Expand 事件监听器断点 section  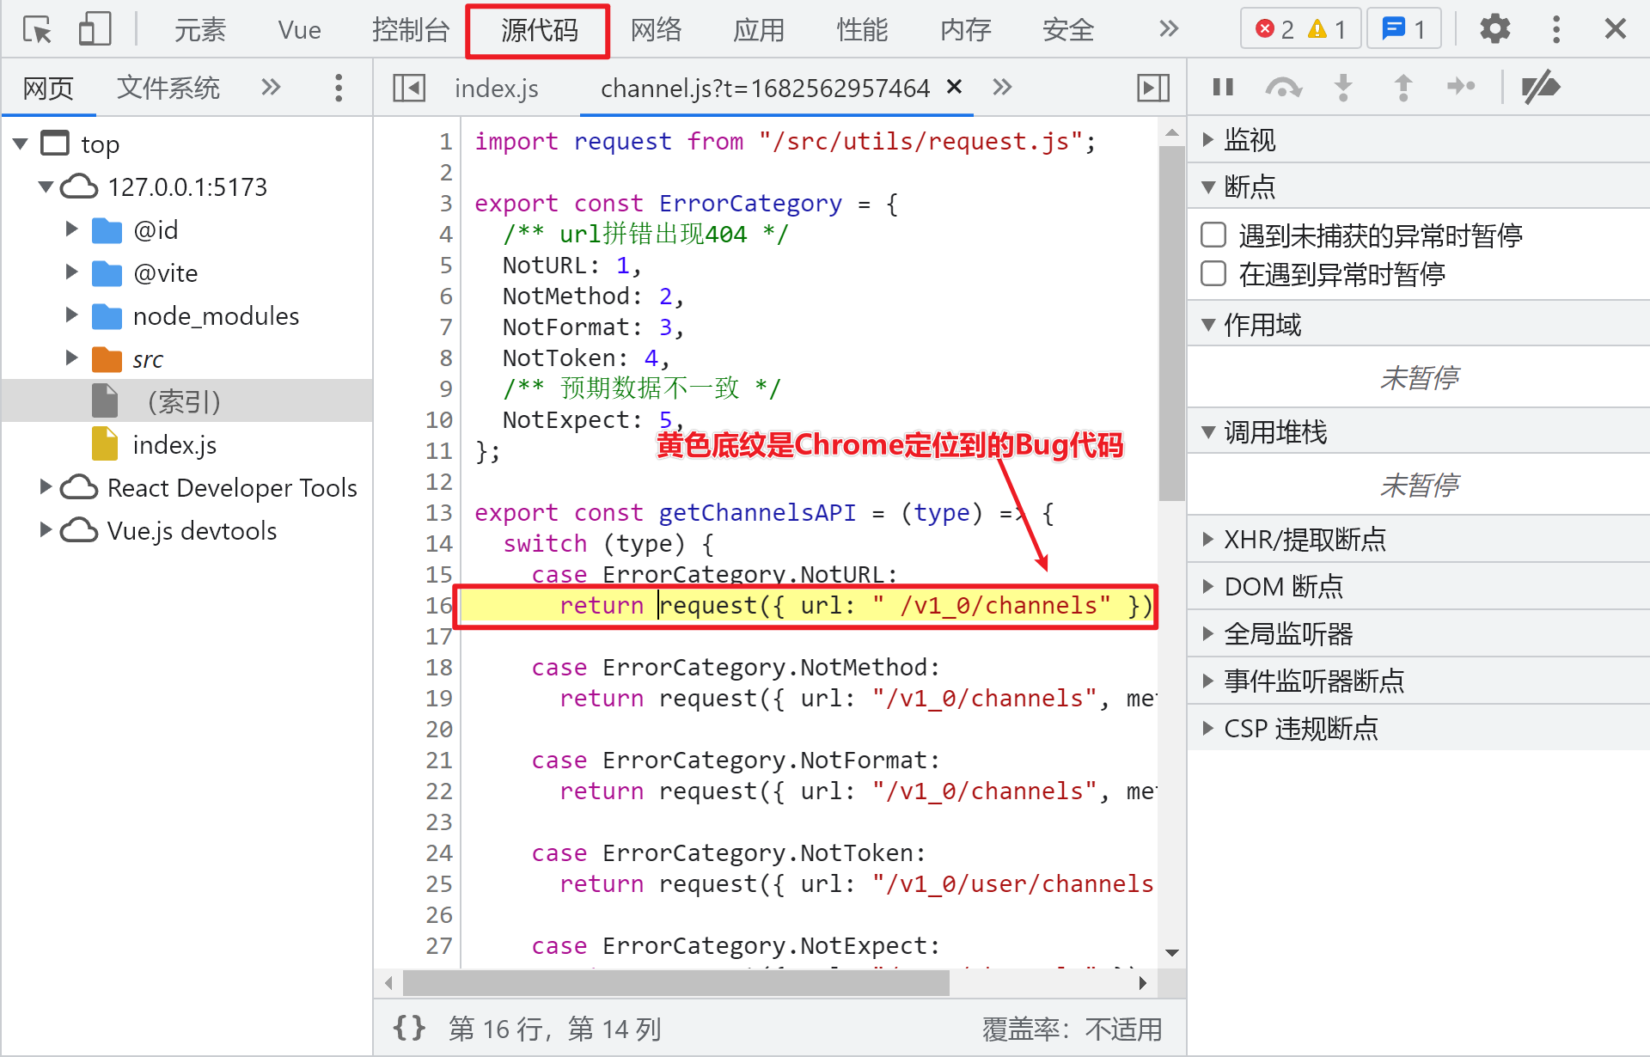point(1418,681)
